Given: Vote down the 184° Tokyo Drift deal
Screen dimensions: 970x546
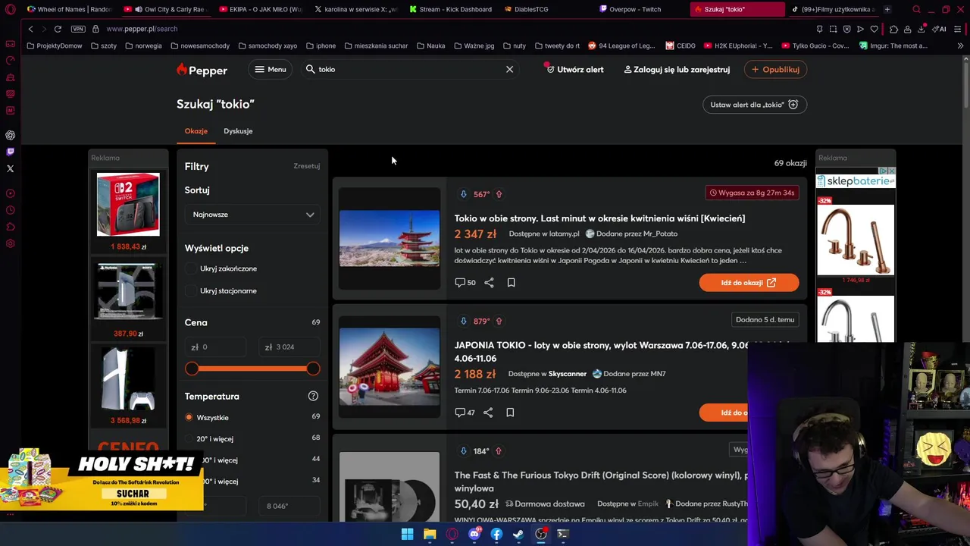Looking at the screenshot, I should (x=463, y=451).
